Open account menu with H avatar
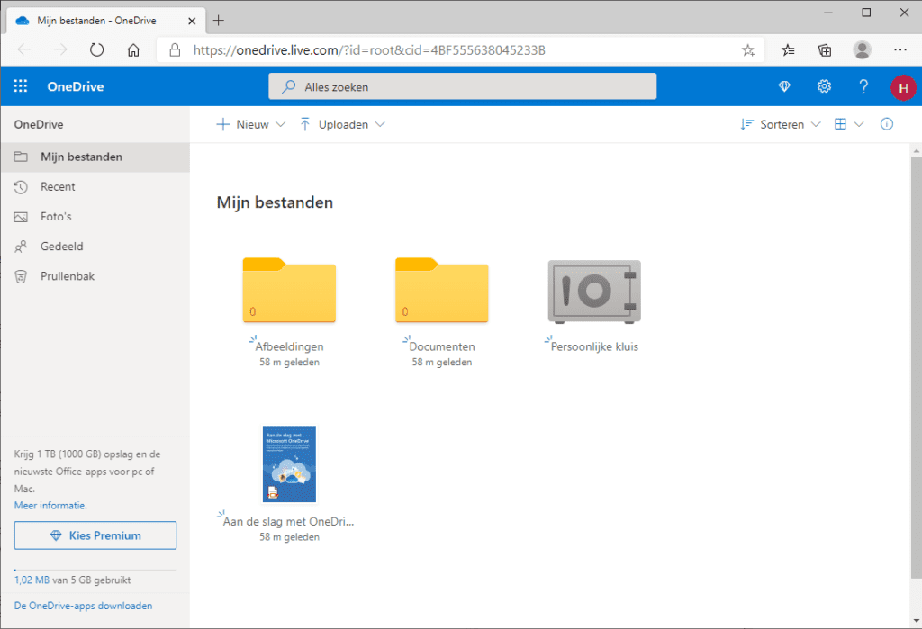The image size is (922, 629). (x=902, y=87)
